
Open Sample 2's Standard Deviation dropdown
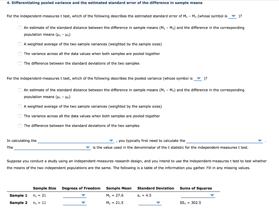tap(157, 203)
